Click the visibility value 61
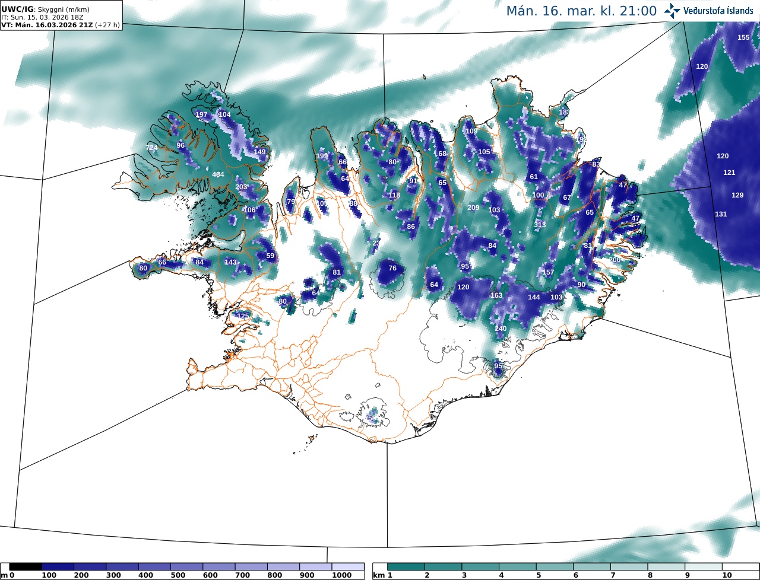The width and height of the screenshot is (760, 580). (534, 177)
